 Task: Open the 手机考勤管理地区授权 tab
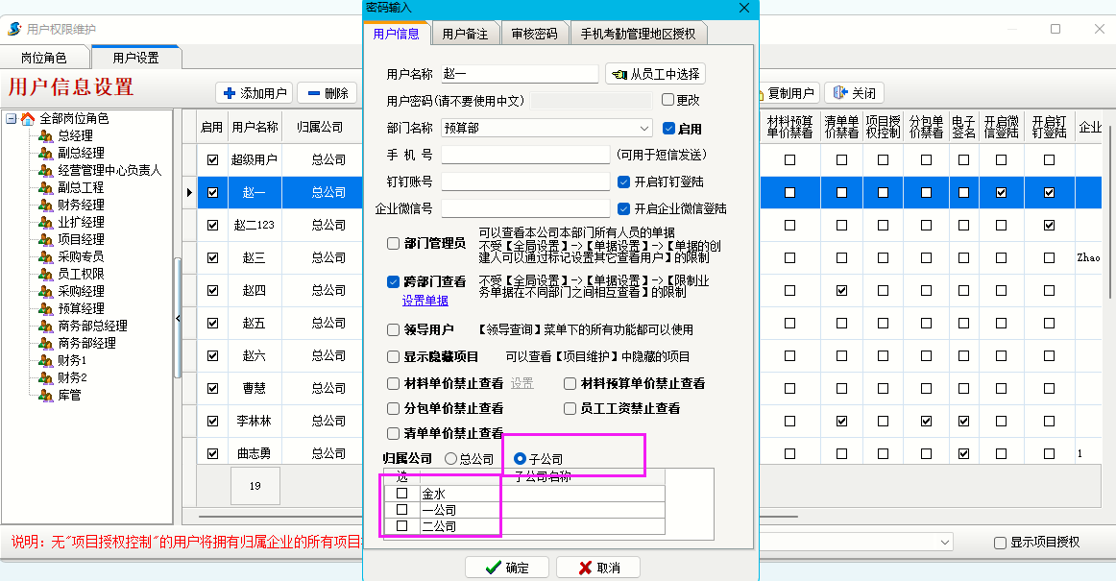tap(640, 34)
